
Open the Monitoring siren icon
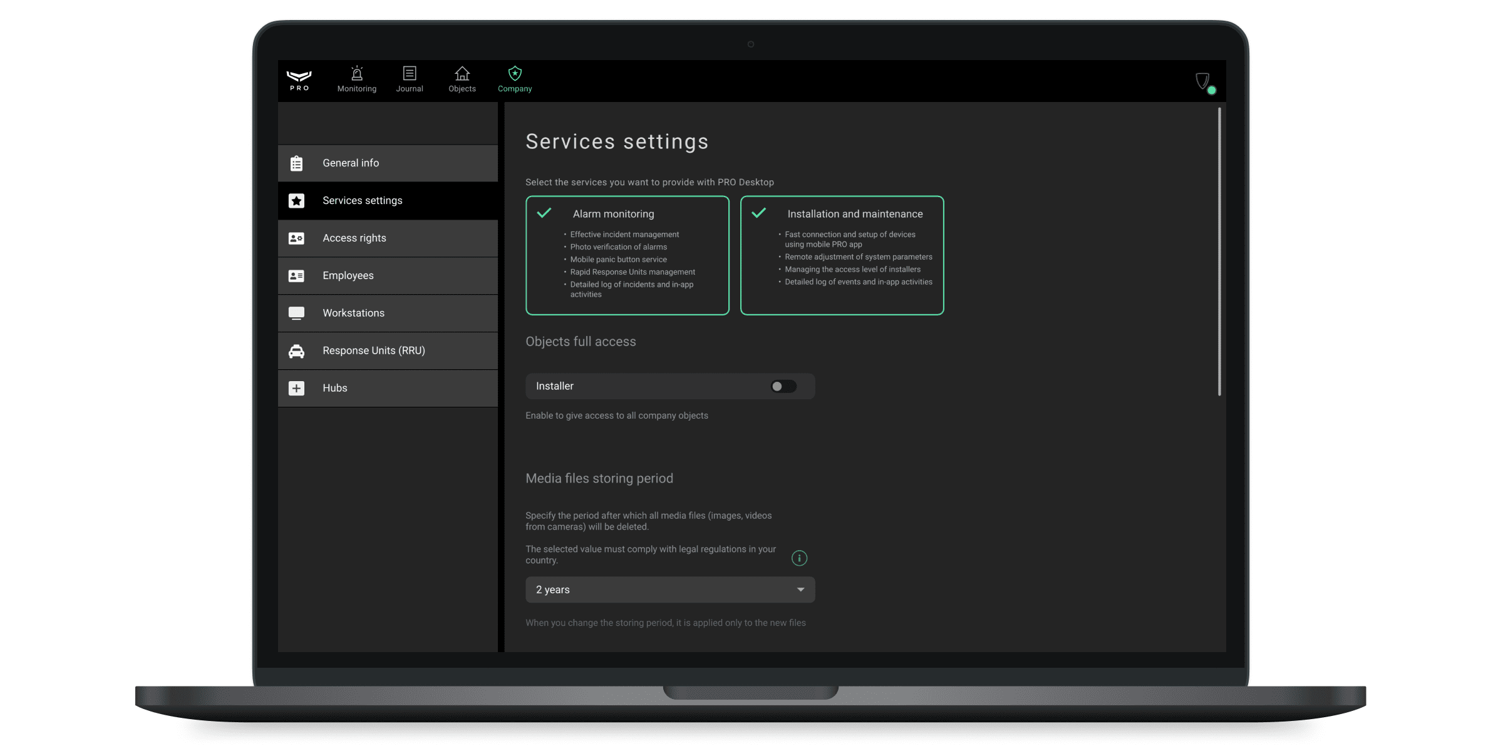(x=357, y=73)
